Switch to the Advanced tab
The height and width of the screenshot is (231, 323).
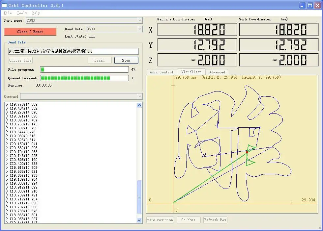pos(217,72)
